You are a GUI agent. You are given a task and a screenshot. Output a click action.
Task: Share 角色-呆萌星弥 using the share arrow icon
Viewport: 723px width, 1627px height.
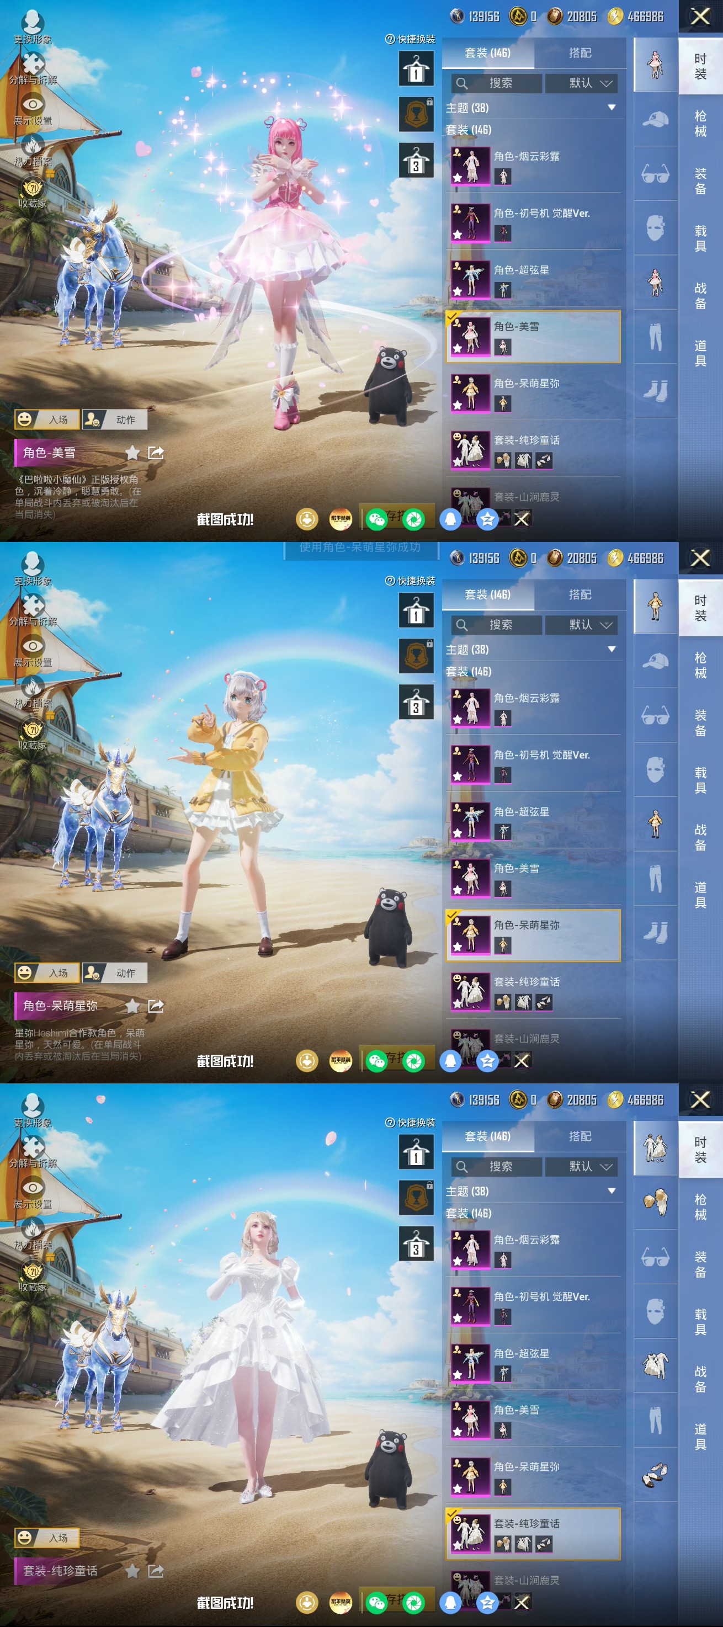coord(155,1006)
